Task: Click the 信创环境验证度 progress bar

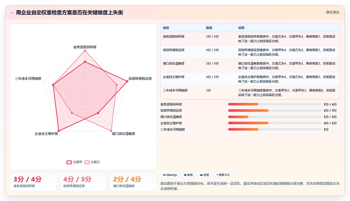Action: tap(275, 111)
